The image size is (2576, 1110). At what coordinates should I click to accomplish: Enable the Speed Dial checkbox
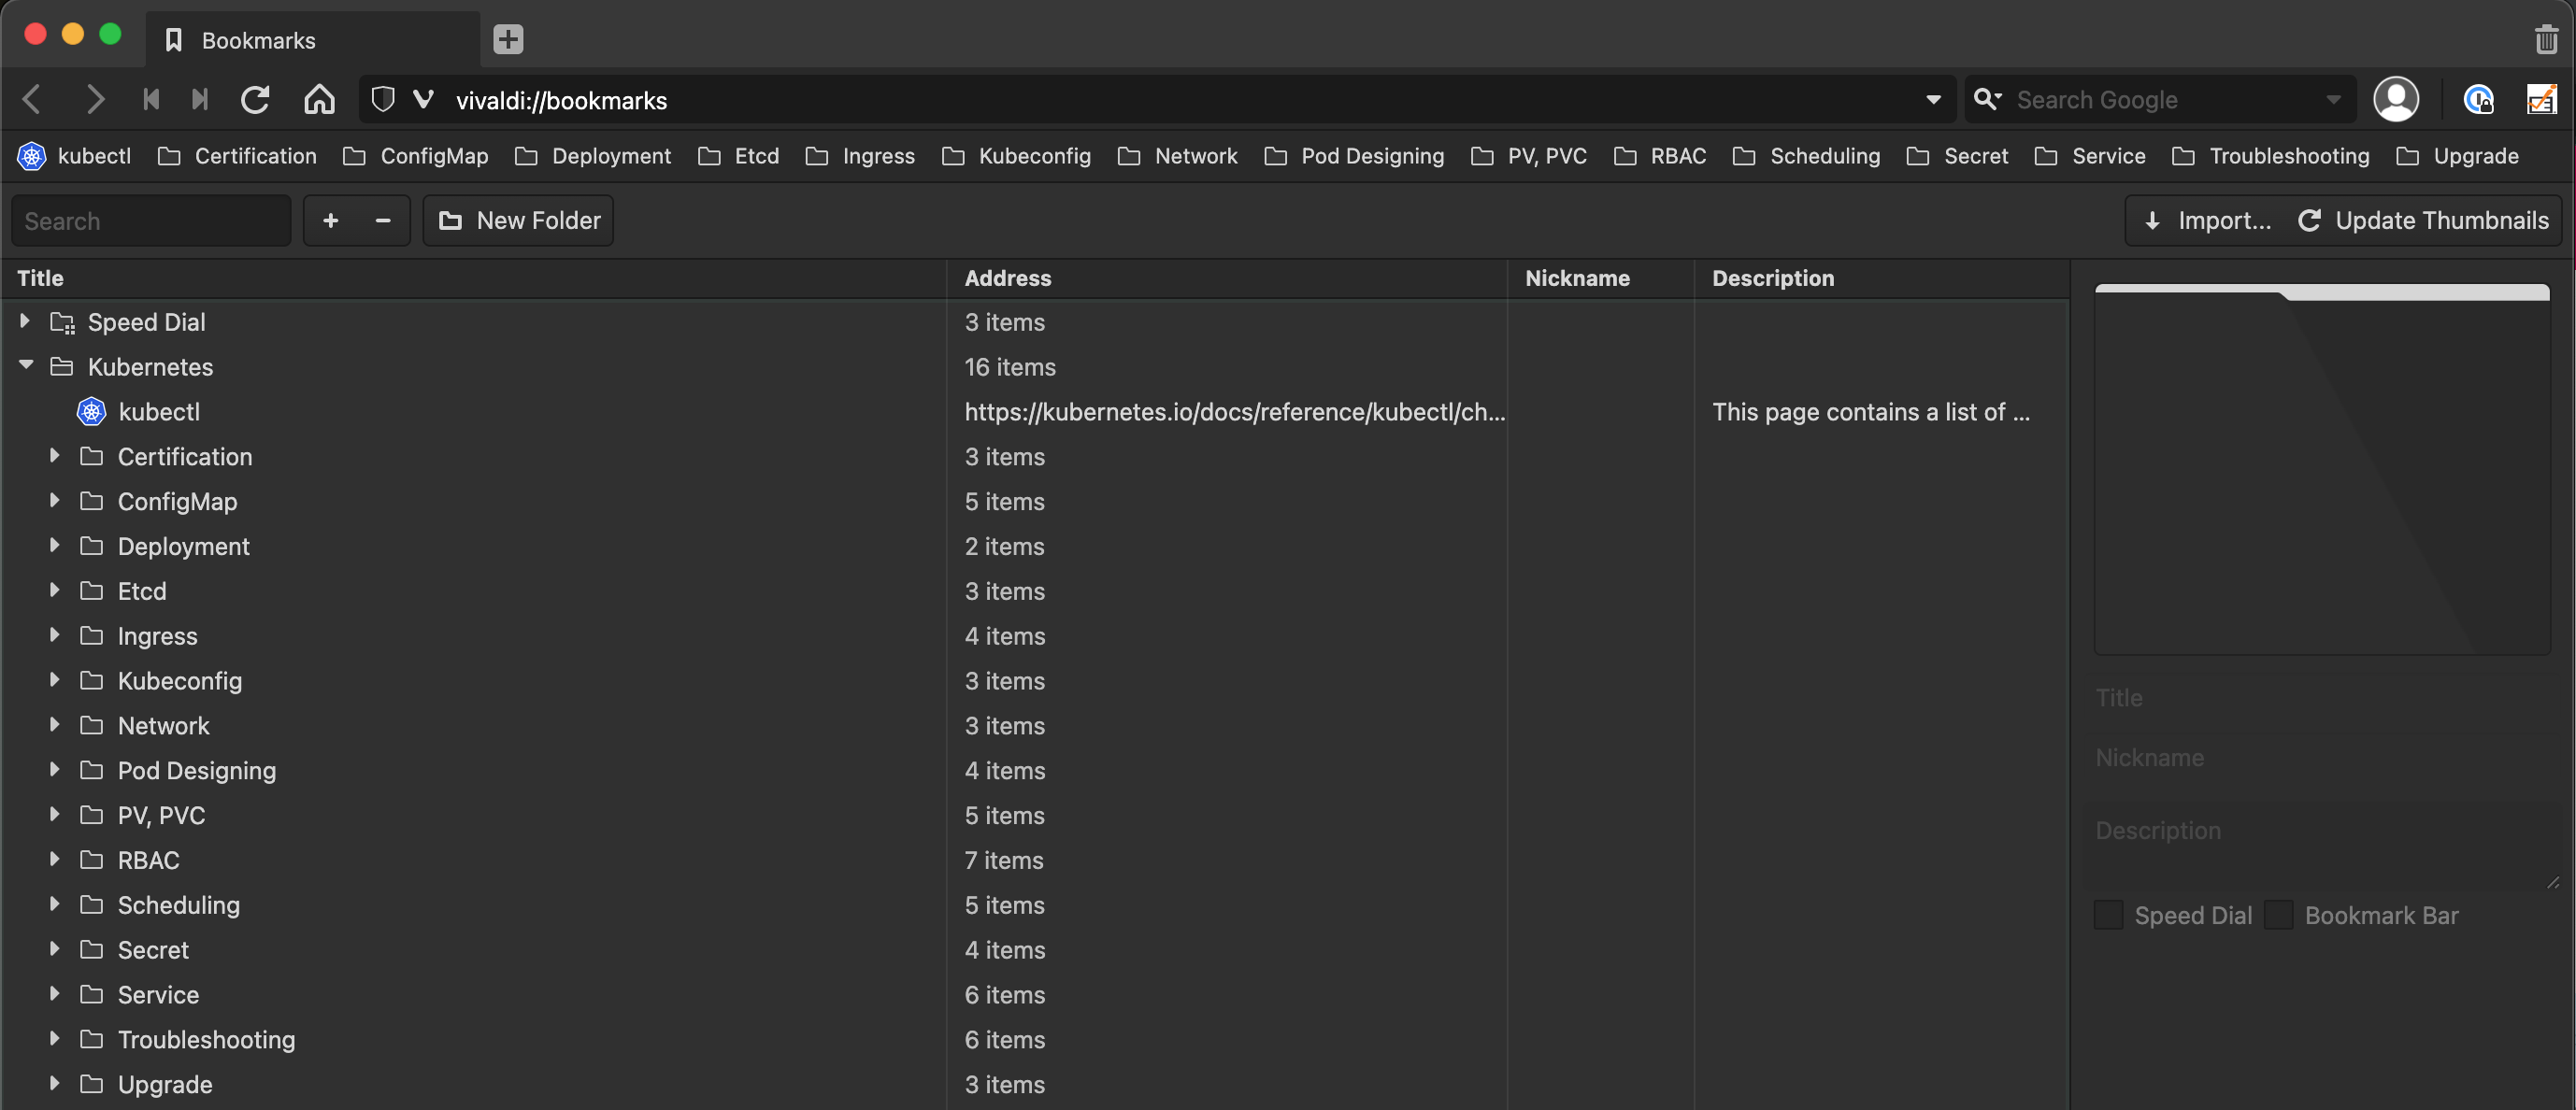[2108, 915]
